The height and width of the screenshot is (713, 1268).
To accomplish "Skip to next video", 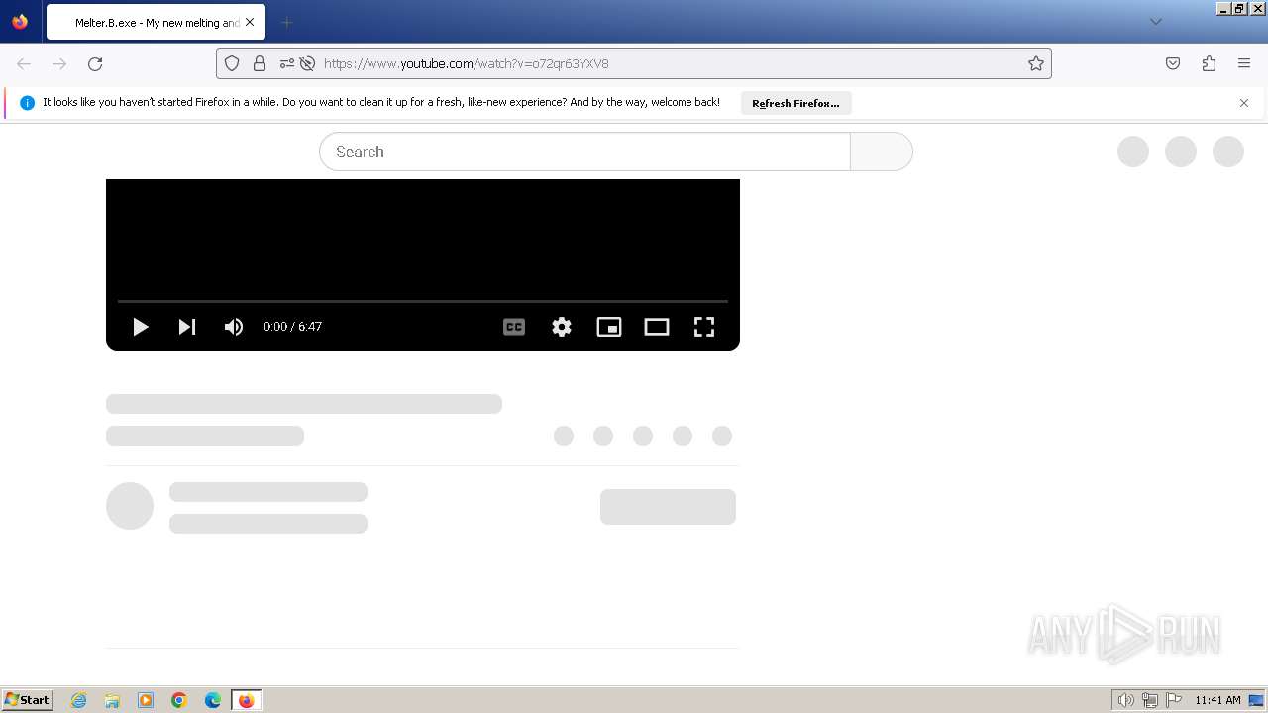I will [x=187, y=327].
